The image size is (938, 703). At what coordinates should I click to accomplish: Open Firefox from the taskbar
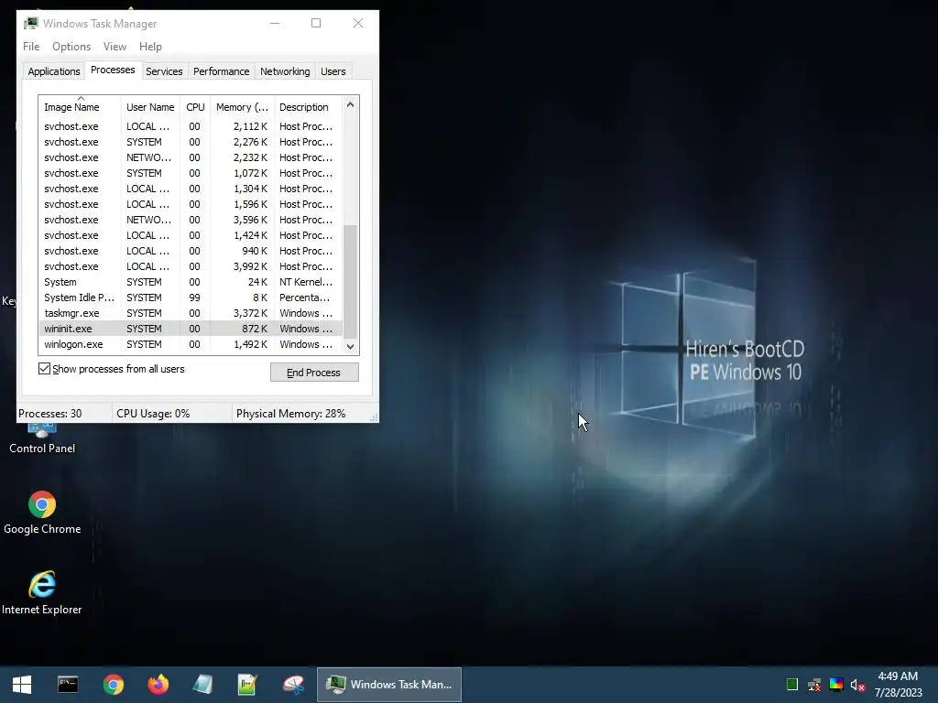click(x=158, y=685)
